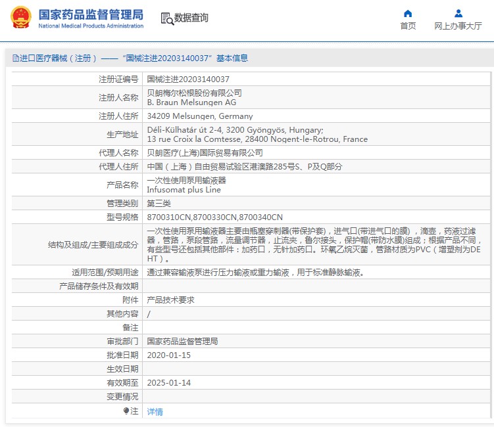Click Déli-Külhatár út Gyöngyös Hungary address

(x=235, y=129)
